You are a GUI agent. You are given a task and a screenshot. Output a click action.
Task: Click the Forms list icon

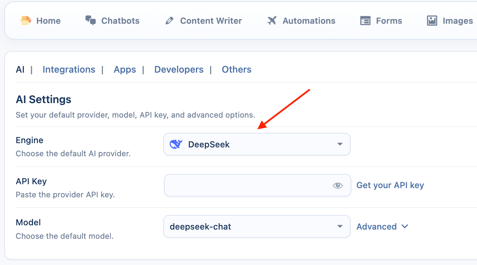coord(365,21)
